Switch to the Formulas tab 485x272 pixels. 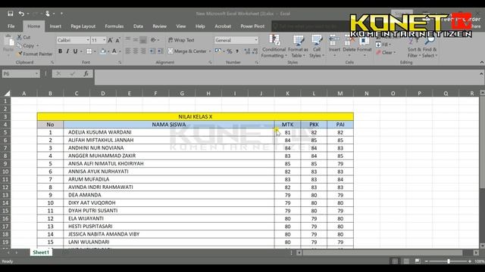coord(114,26)
